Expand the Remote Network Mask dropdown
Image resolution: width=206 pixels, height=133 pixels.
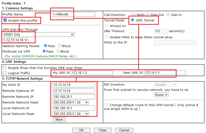click(71, 102)
